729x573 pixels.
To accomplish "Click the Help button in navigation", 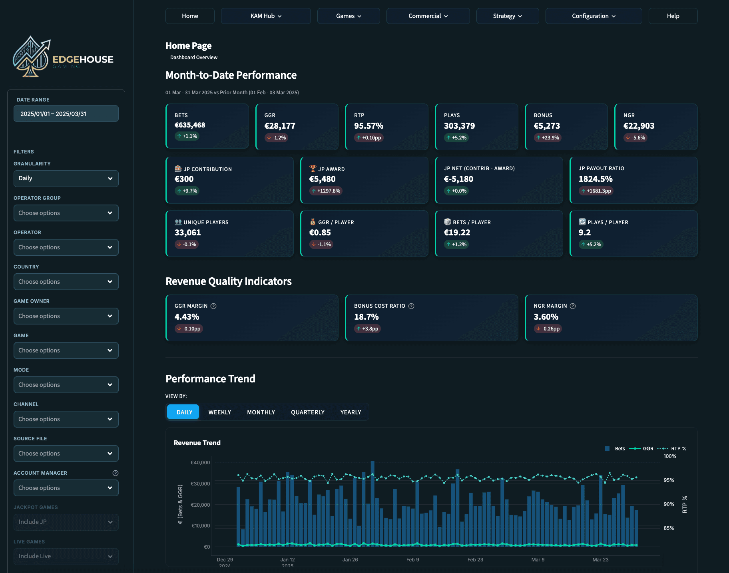I will (673, 16).
